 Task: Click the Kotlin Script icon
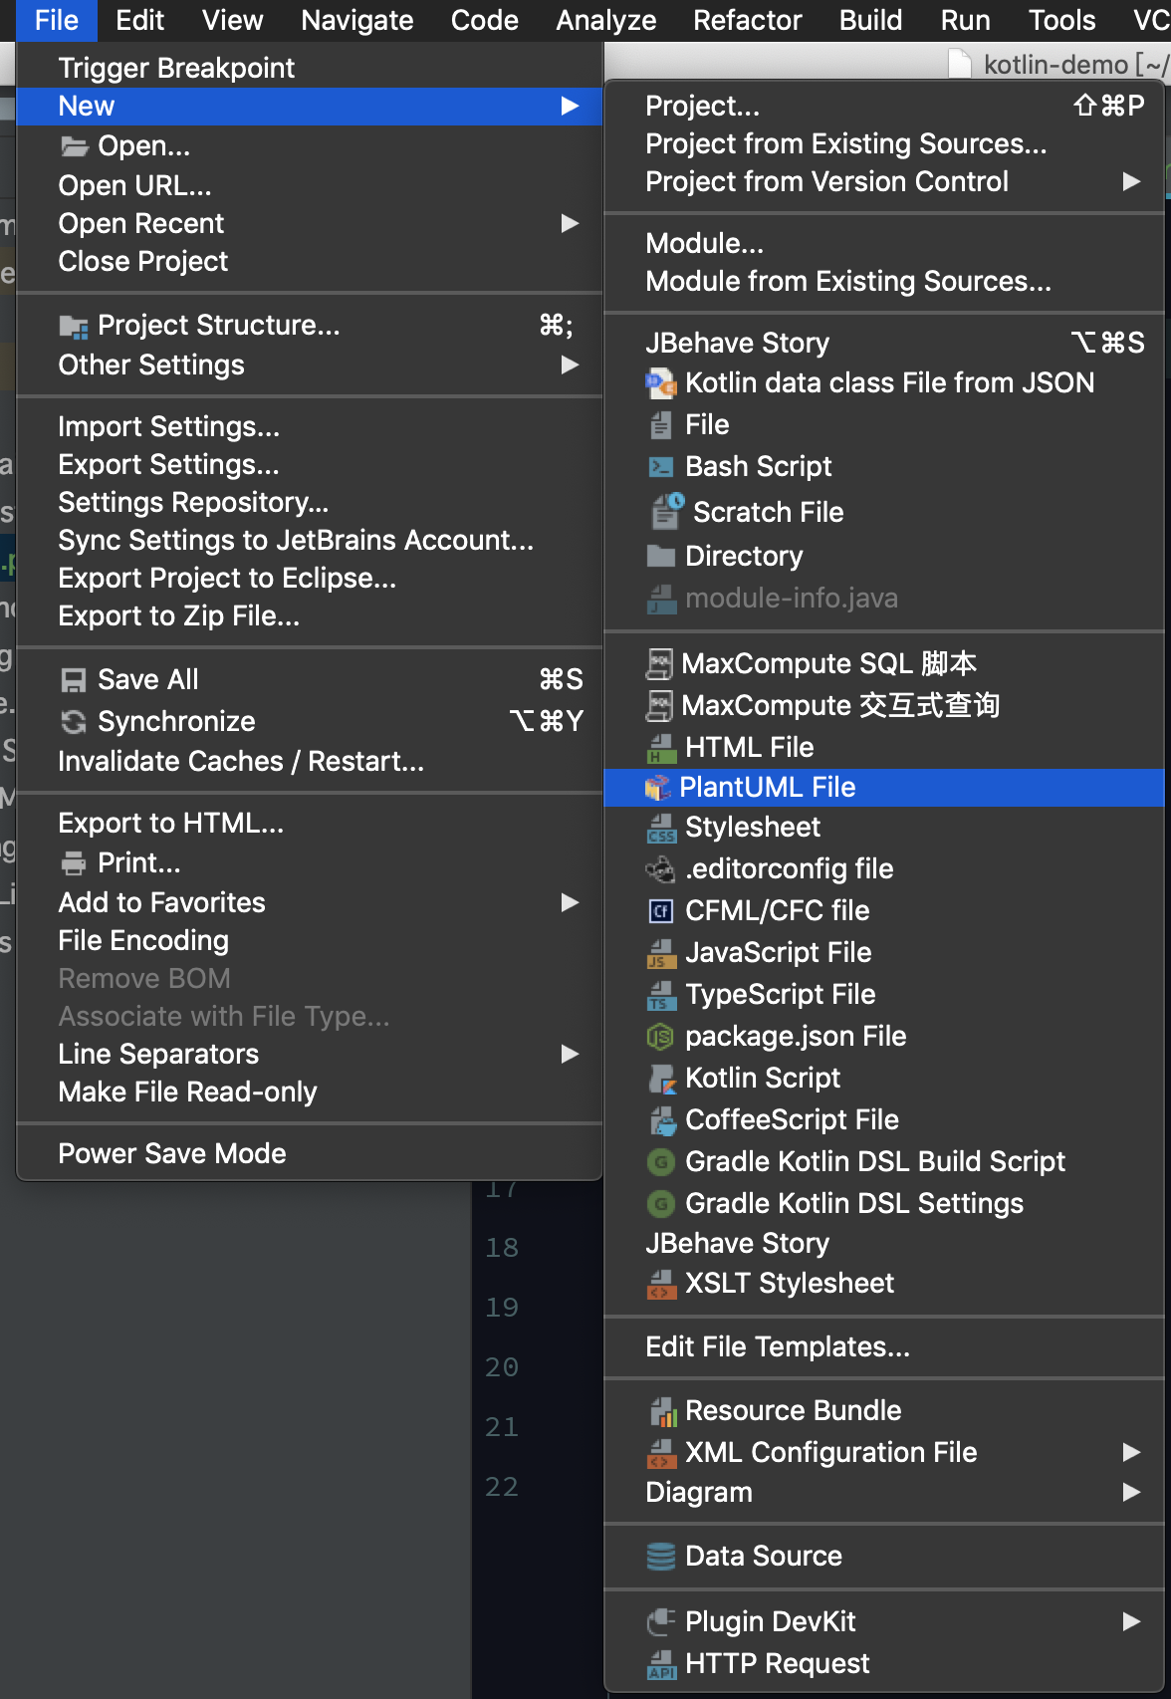[661, 1079]
